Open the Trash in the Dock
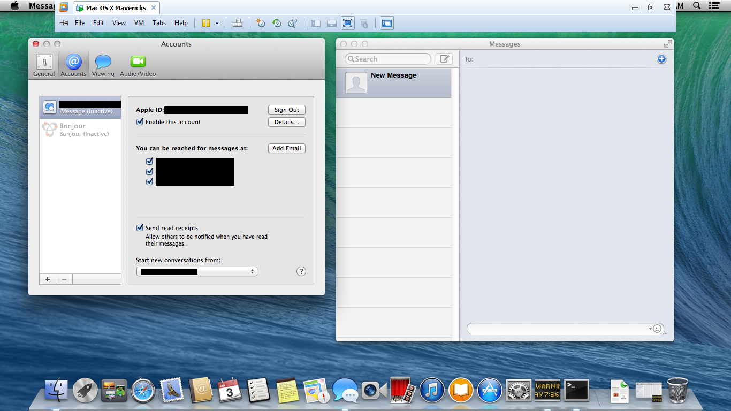731x411 pixels. click(677, 390)
